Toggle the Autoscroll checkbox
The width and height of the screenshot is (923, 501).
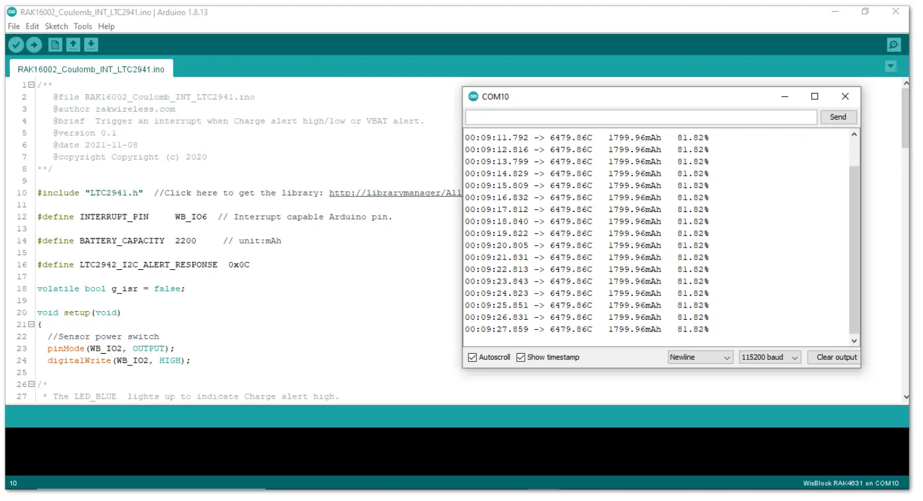(472, 357)
